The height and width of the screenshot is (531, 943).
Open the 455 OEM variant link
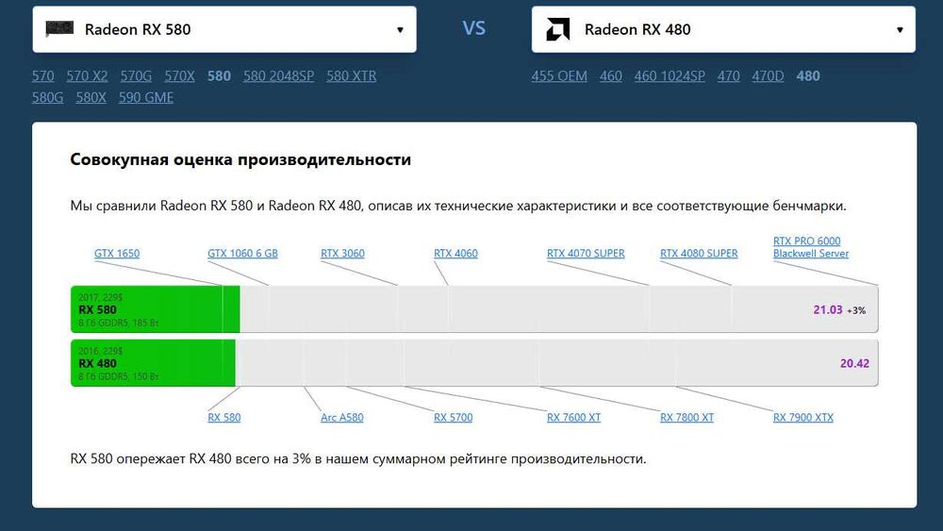click(x=559, y=75)
